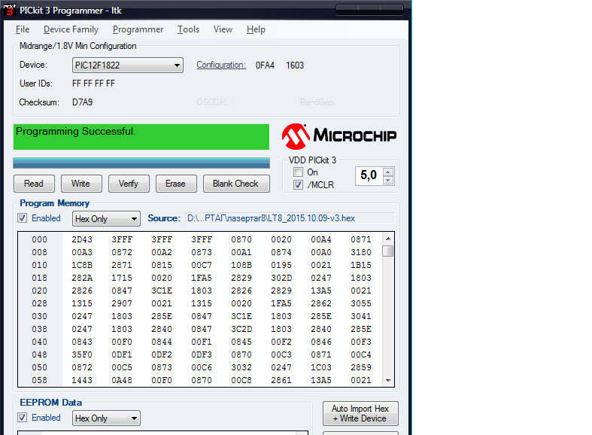Click the Read button

tap(34, 184)
